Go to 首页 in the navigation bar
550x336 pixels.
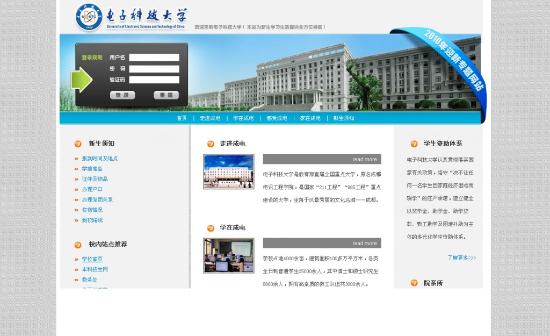click(182, 118)
